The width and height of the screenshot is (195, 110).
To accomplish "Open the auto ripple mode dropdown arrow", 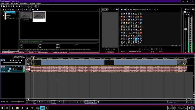I will click(94, 102).
